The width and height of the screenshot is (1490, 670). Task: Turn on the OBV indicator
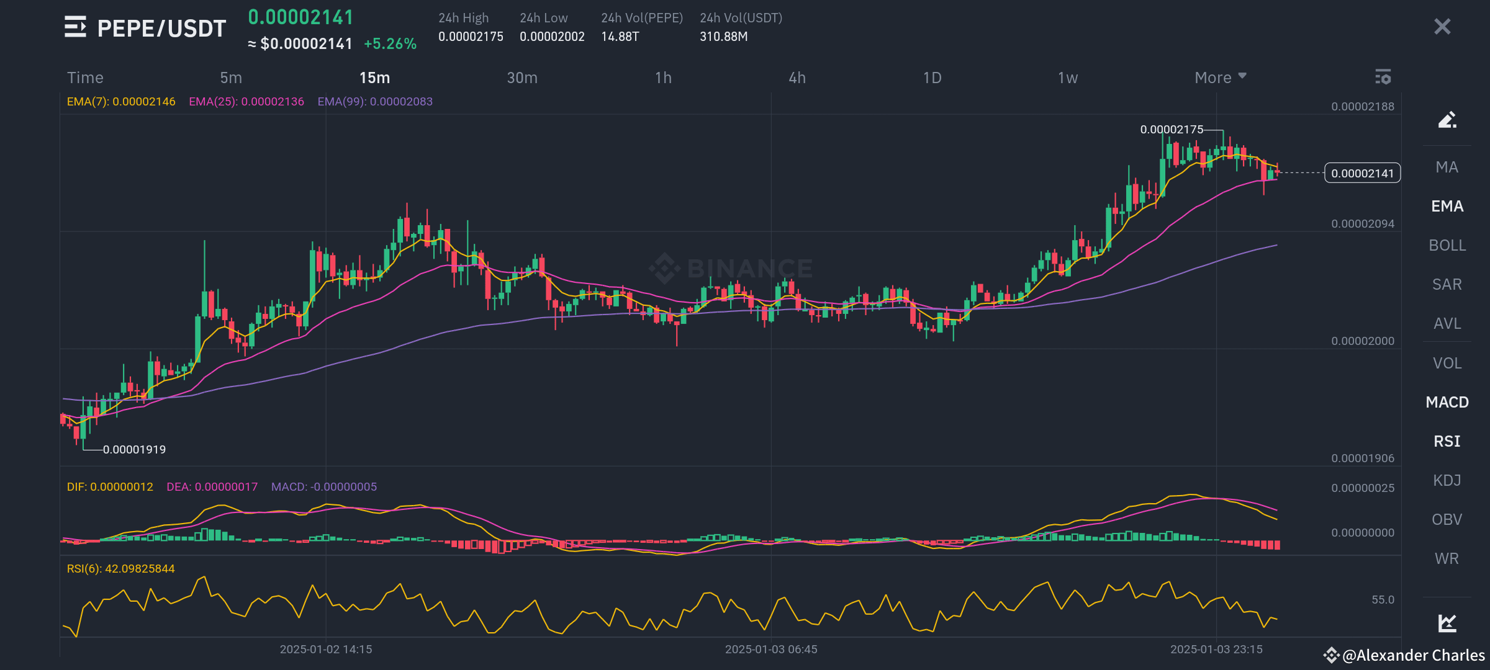coord(1447,519)
